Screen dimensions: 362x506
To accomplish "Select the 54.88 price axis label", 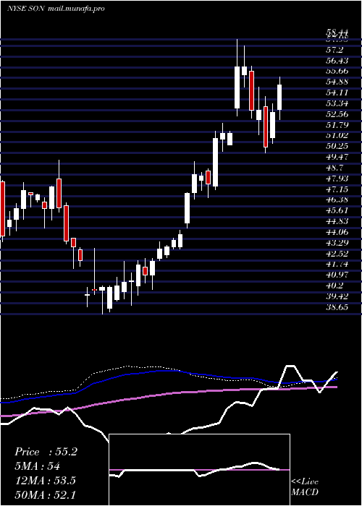I will click(337, 82).
